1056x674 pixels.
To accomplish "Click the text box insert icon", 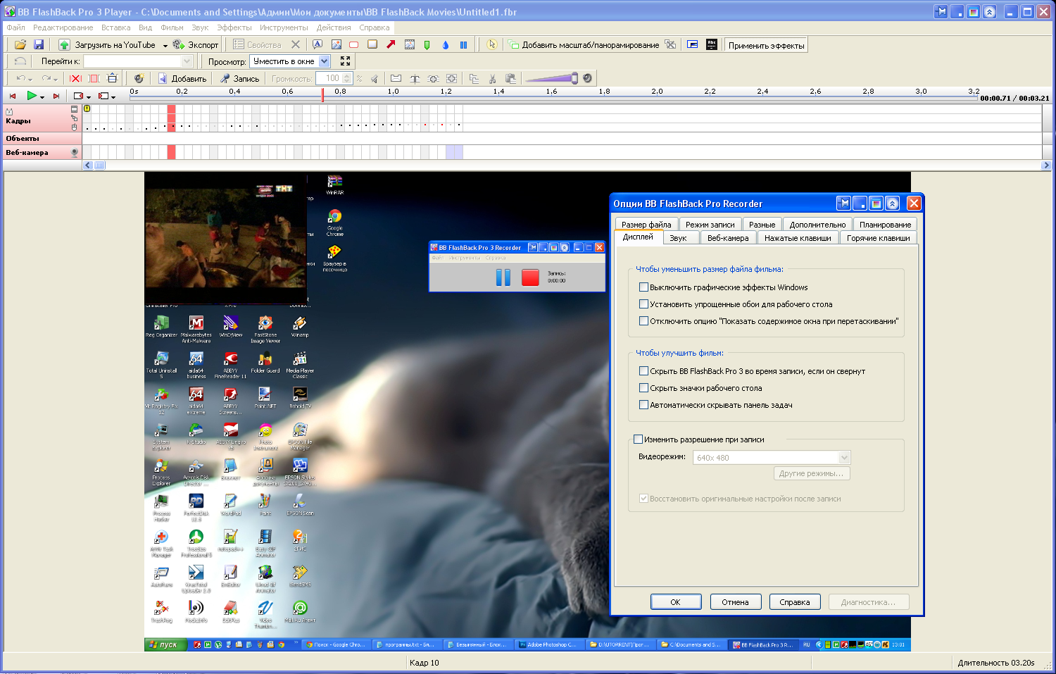I will (x=318, y=44).
